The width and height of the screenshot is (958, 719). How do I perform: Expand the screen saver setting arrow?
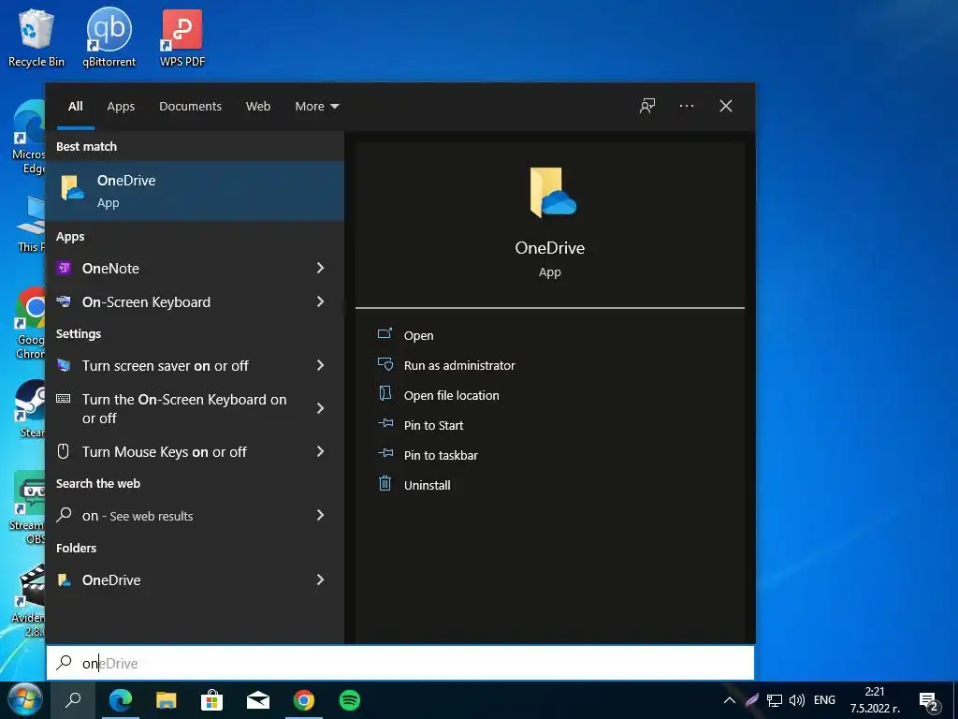click(x=320, y=366)
